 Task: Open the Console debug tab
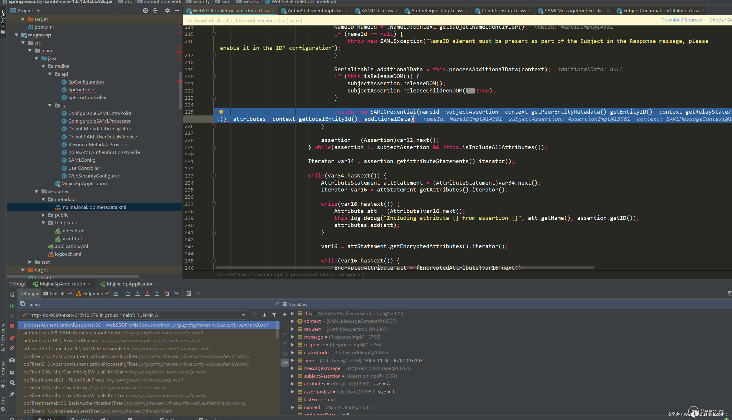[57, 294]
